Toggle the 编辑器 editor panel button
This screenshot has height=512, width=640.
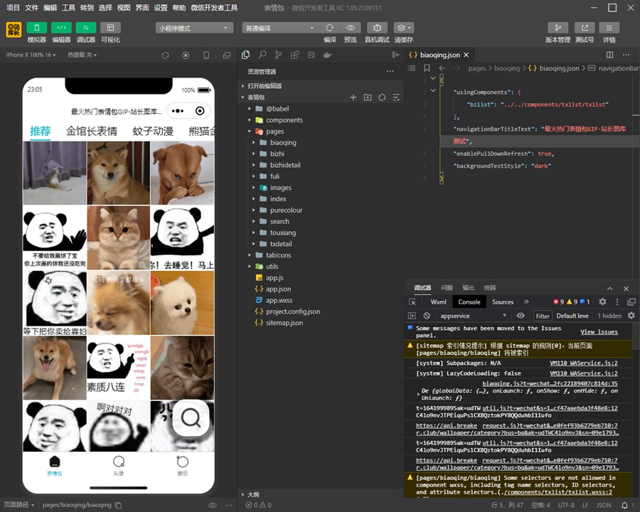[x=61, y=28]
